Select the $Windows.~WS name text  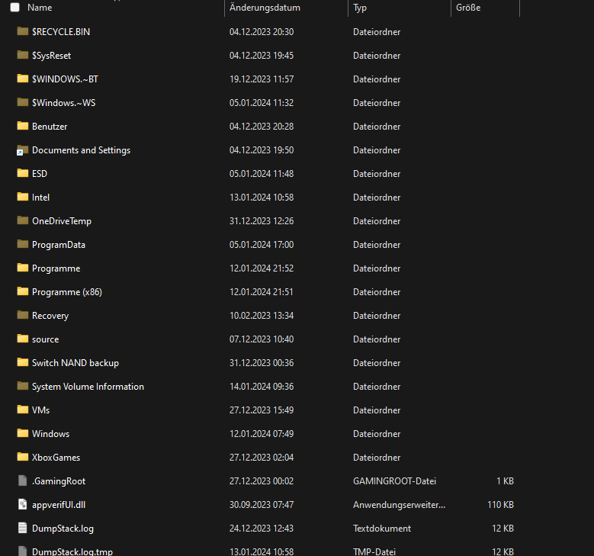(63, 103)
